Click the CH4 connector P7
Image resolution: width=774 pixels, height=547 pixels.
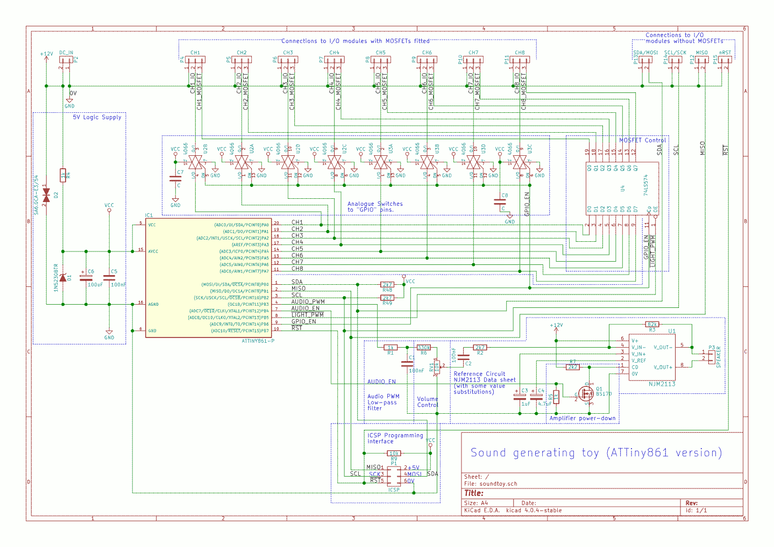click(x=334, y=59)
